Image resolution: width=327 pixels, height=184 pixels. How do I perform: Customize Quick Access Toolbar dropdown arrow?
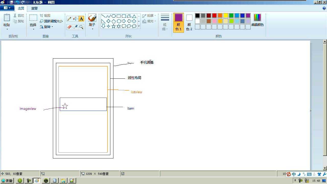[28, 2]
